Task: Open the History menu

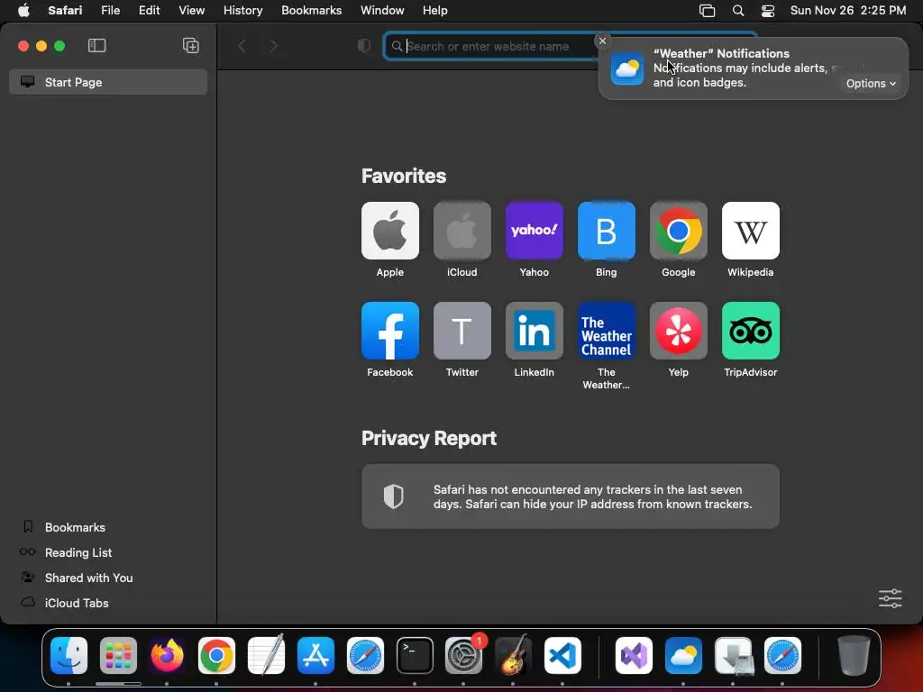Action: click(x=242, y=11)
